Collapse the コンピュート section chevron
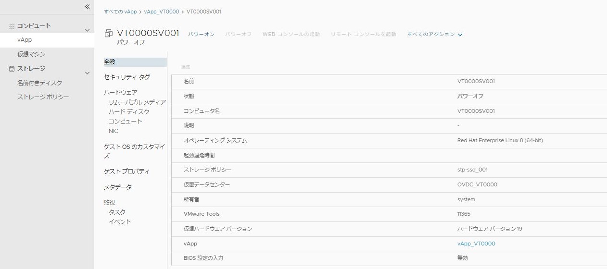This screenshot has width=607, height=269. 87,30
